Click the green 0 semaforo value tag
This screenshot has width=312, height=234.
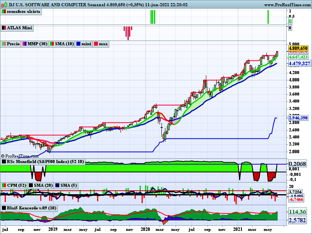(x=290, y=21)
